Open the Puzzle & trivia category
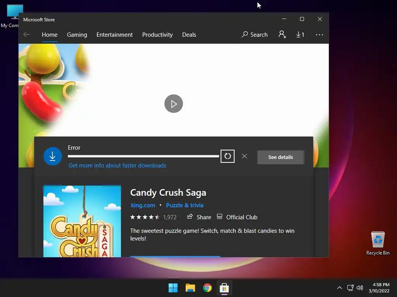Viewport: 397px width, 297px height. point(185,205)
